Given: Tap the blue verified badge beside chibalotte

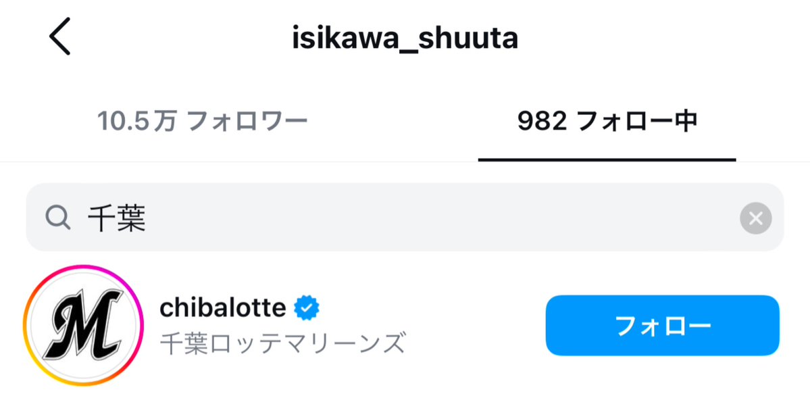Looking at the screenshot, I should (x=307, y=309).
